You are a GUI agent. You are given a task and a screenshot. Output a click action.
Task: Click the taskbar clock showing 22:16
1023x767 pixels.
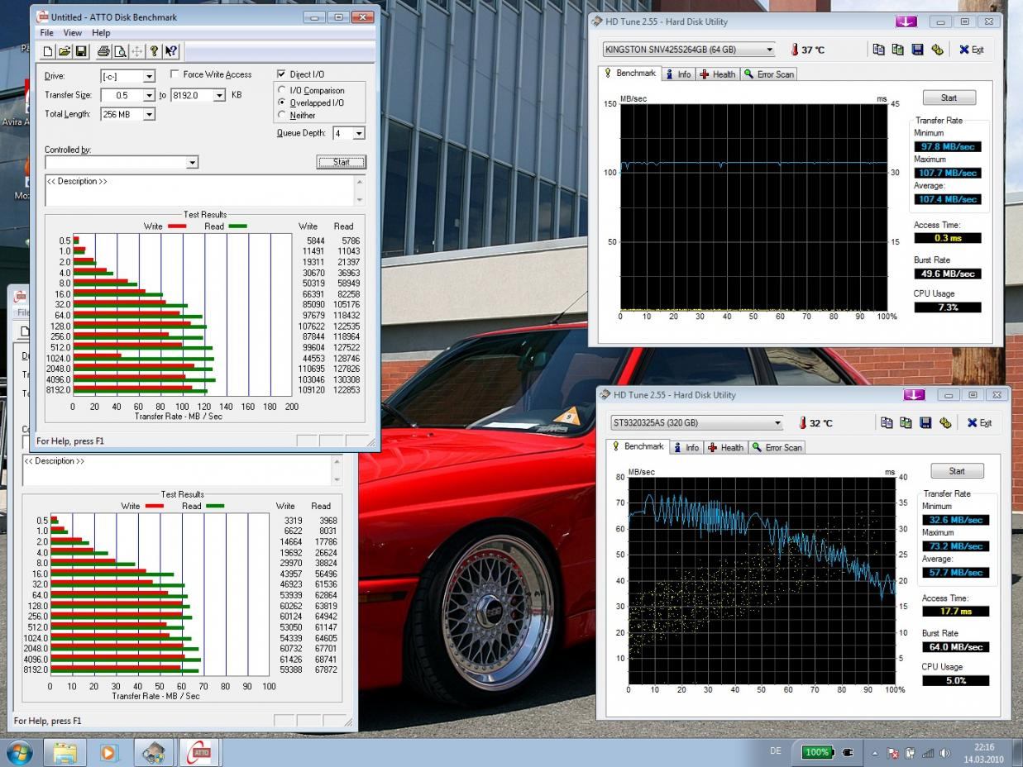(985, 753)
